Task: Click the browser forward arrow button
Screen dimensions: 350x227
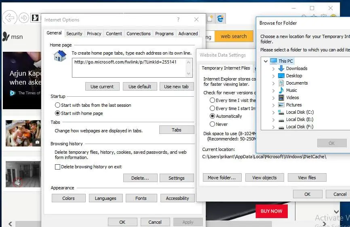Action: point(24,18)
